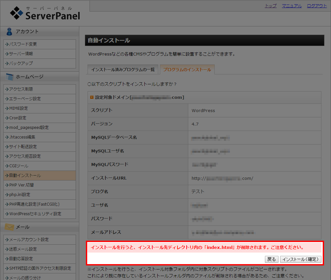The width and height of the screenshot is (331, 280).
Task: Click the arrow icon next to パスワード変更
Action: (7, 44)
